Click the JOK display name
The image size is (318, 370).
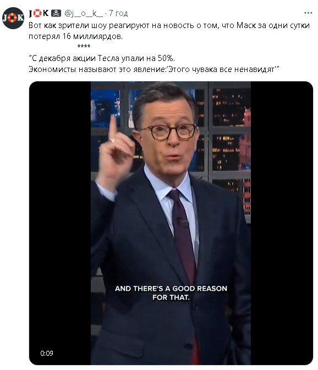coord(39,13)
